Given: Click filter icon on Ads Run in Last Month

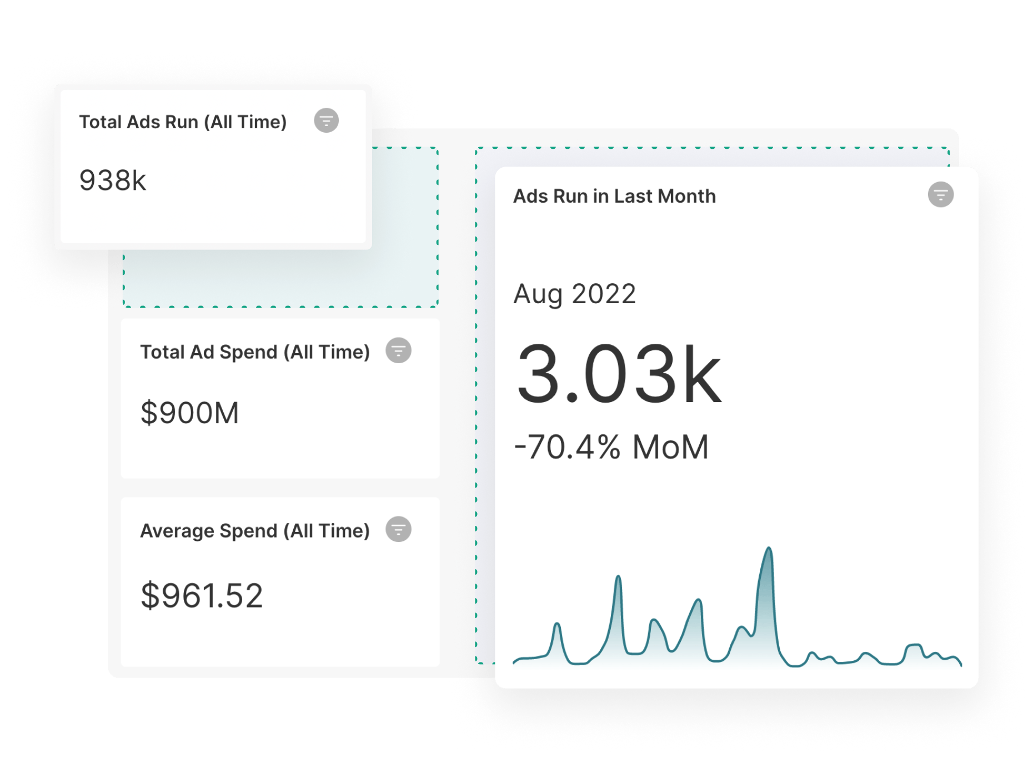Looking at the screenshot, I should coord(940,195).
